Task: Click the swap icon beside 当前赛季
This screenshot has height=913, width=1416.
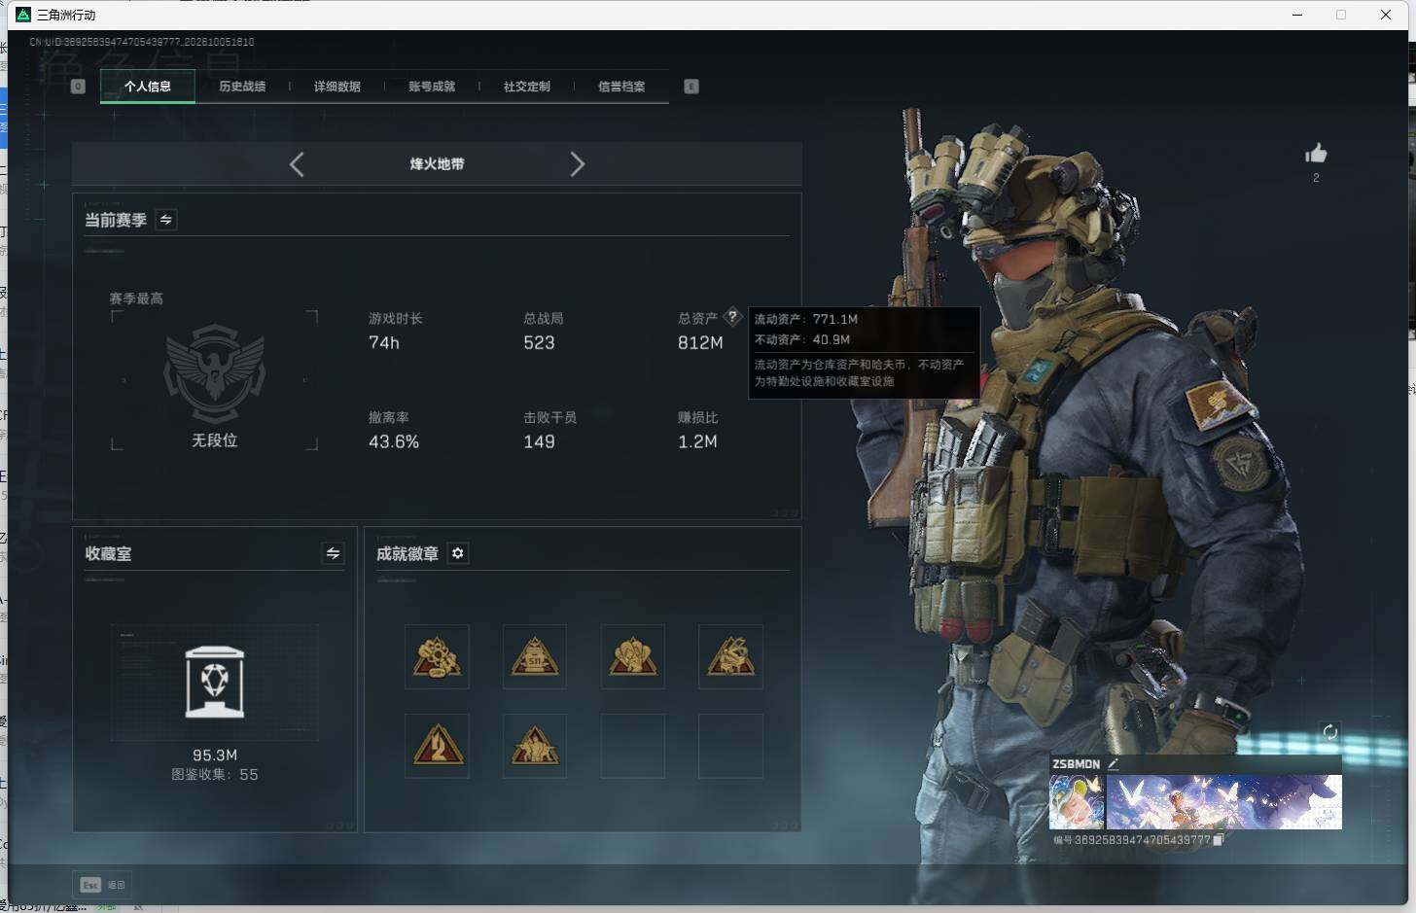Action: coord(166,220)
